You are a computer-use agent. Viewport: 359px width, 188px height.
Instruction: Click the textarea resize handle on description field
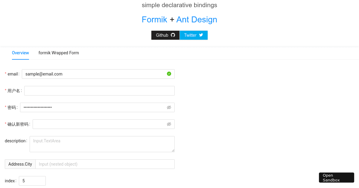point(173,151)
